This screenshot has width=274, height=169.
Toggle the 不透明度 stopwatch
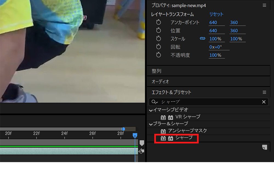(158, 55)
